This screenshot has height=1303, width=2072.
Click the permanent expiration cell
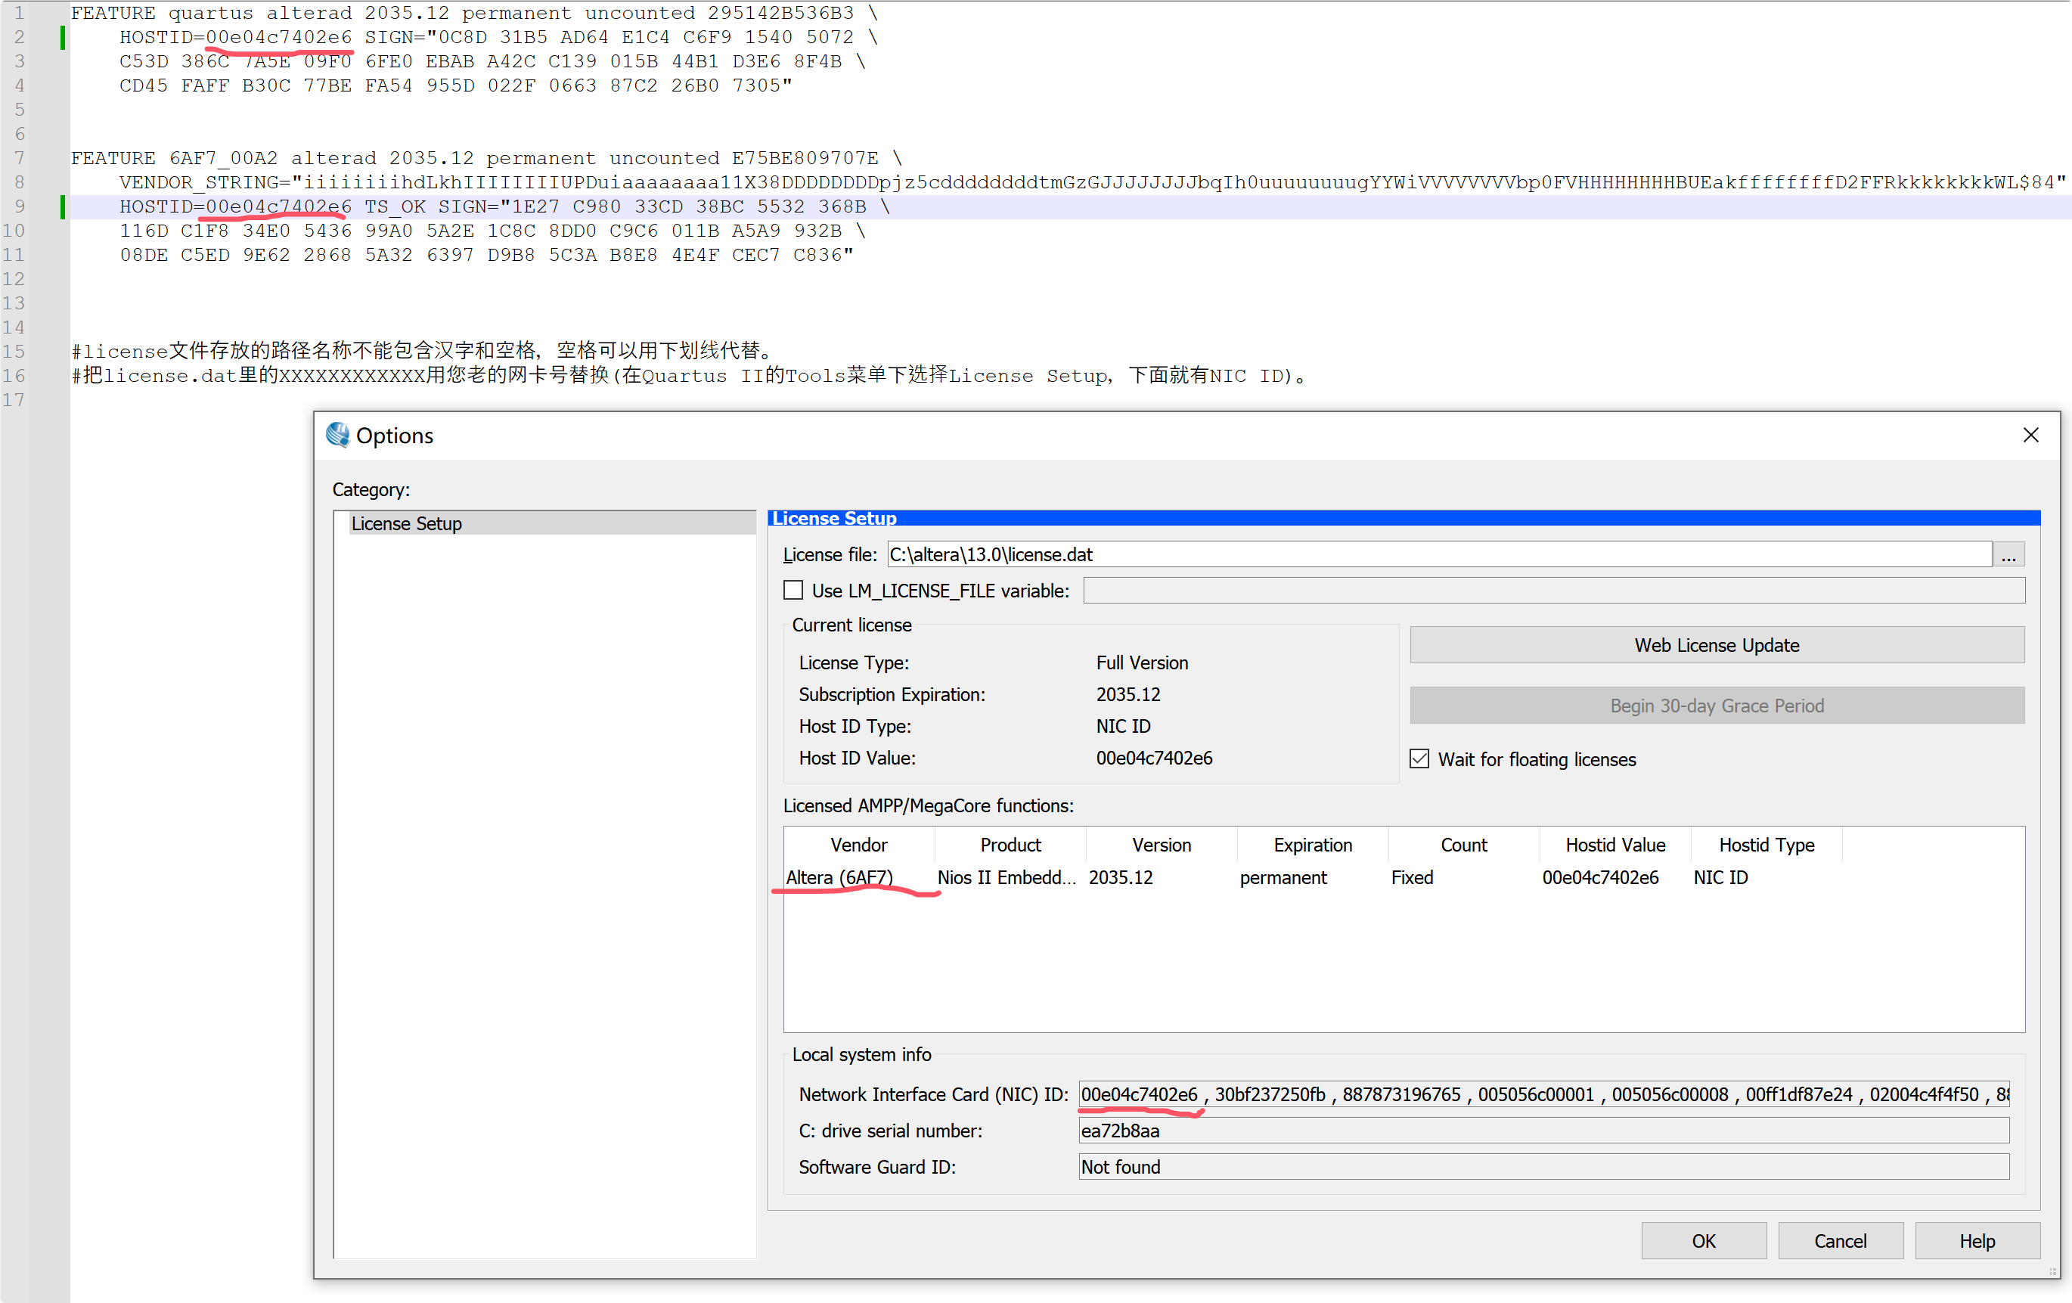pyautogui.click(x=1283, y=877)
